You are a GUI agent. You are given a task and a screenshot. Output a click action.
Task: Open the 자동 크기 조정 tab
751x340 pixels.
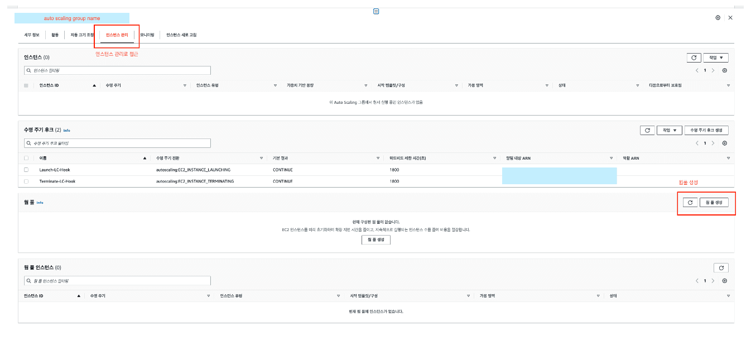(82, 35)
